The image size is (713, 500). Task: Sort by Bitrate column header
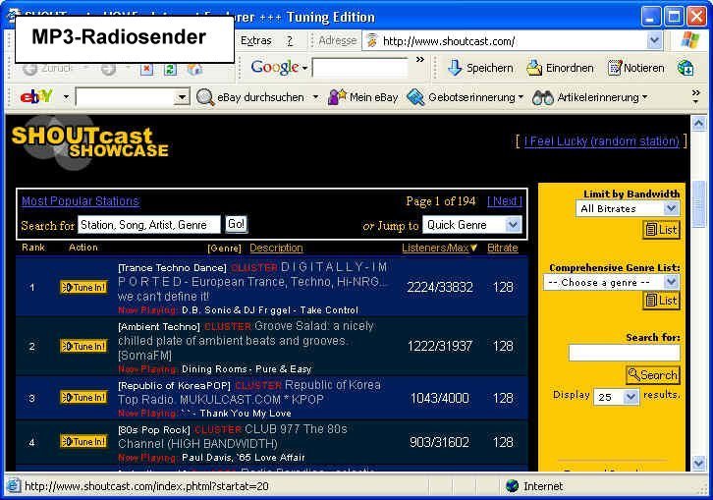[503, 248]
